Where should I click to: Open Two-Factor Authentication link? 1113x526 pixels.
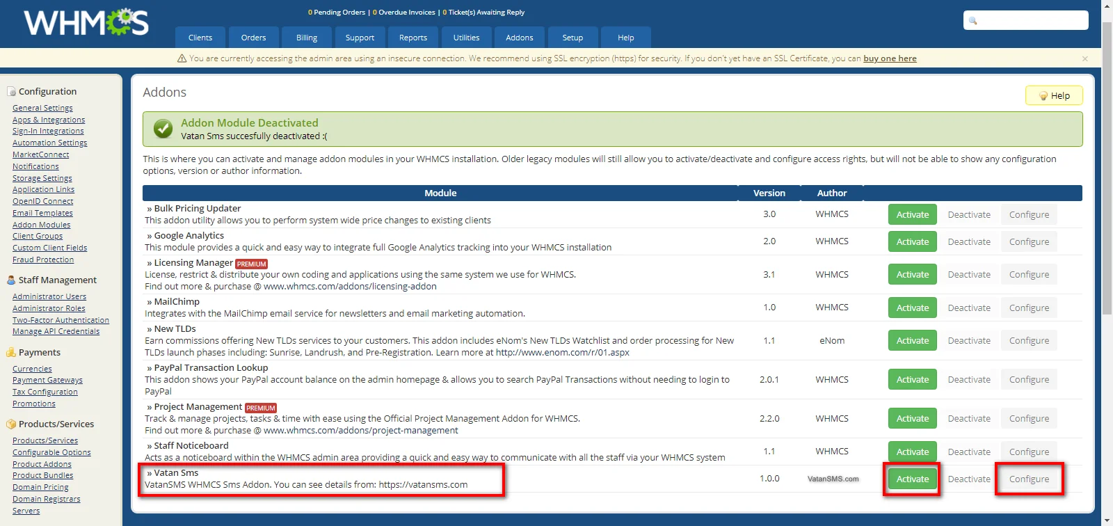(61, 320)
